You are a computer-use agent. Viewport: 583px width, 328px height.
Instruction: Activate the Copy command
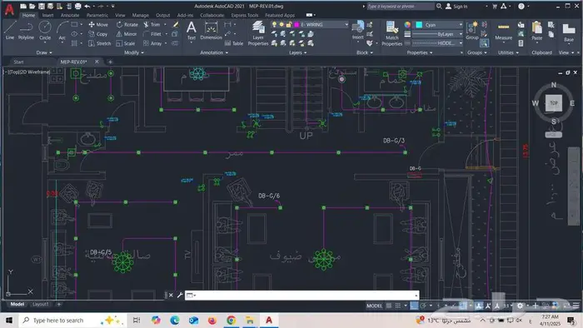(x=98, y=34)
